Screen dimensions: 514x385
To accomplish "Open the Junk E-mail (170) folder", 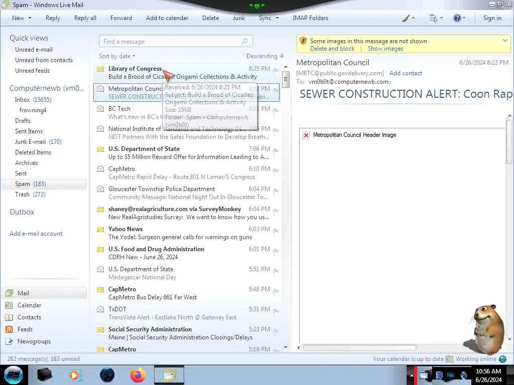I will click(38, 142).
